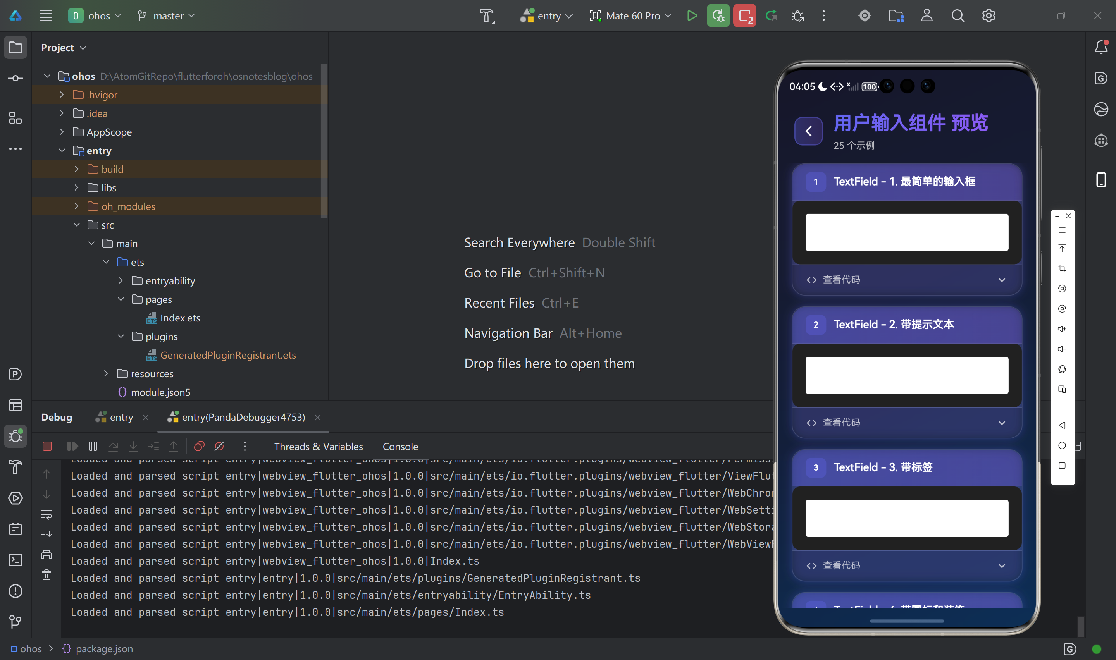Open the Notifications bell icon
The height and width of the screenshot is (660, 1116).
pos(1101,47)
